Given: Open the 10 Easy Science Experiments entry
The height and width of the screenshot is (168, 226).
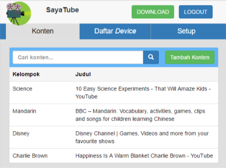Looking at the screenshot, I should [x=143, y=92].
